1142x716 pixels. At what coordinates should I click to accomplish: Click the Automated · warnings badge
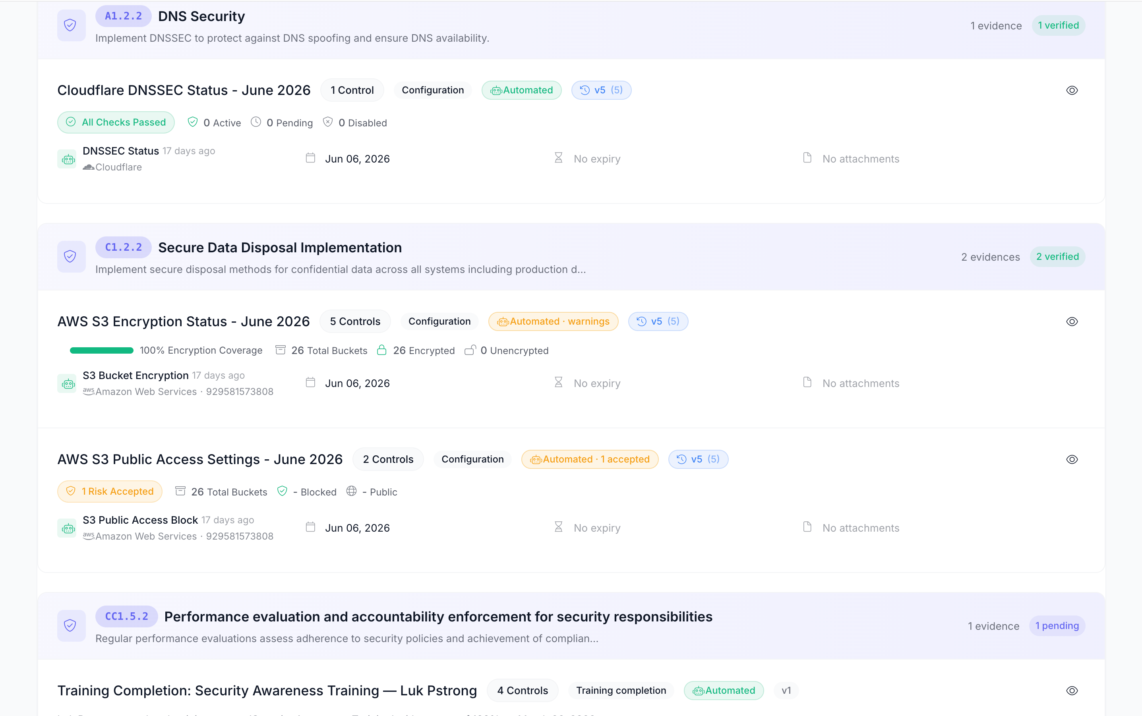pos(553,321)
